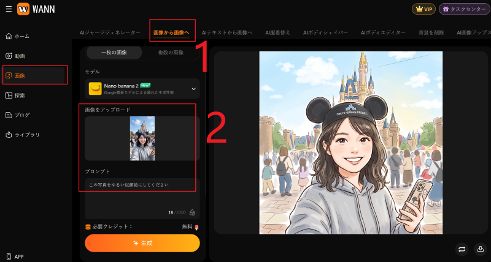491x262 pixels.
Task: Open 動画 in the sidebar
Action: (x=15, y=56)
